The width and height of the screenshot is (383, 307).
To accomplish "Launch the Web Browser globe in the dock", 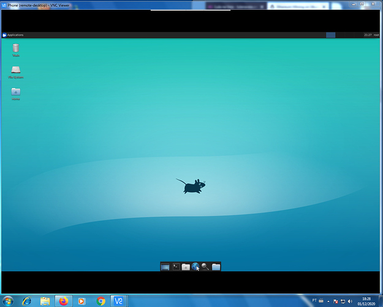I will pos(195,266).
